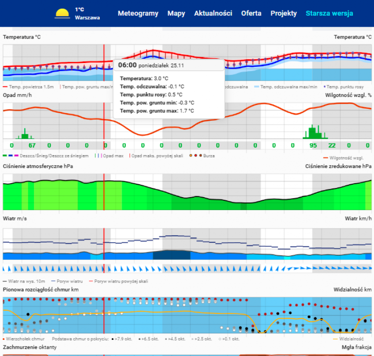The image size is (374, 356).
Task: Toggle Poryw wiatru powyżej skali legend entry
Action: [x=118, y=282]
